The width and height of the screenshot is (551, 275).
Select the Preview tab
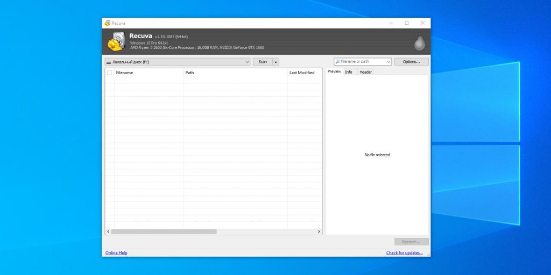[334, 71]
